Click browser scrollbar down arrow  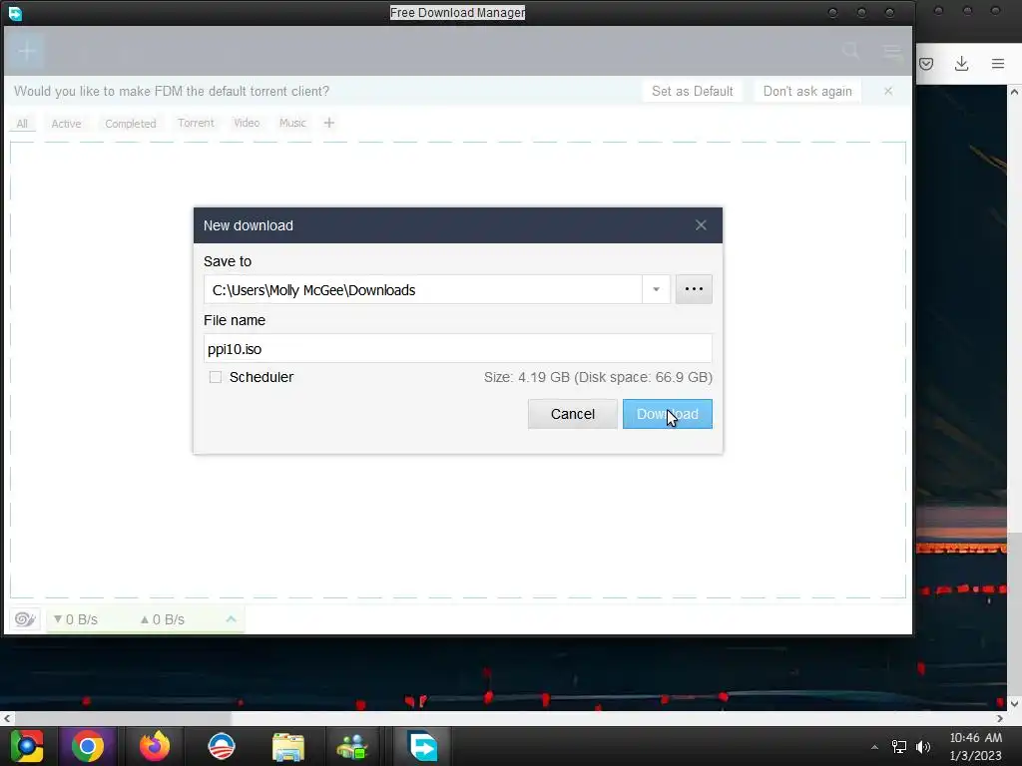pos(1015,703)
